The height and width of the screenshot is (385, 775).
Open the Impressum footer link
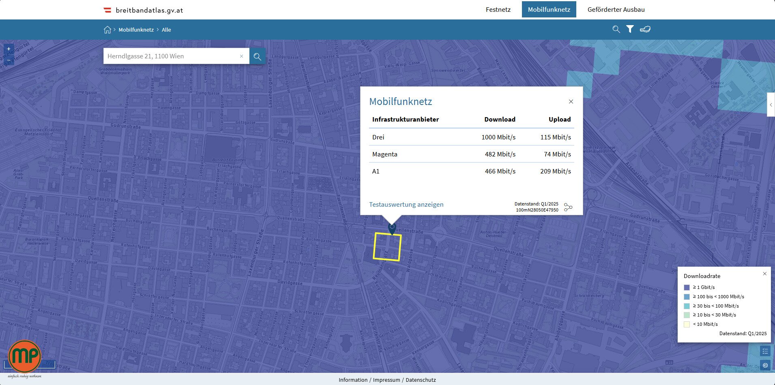[x=386, y=380]
